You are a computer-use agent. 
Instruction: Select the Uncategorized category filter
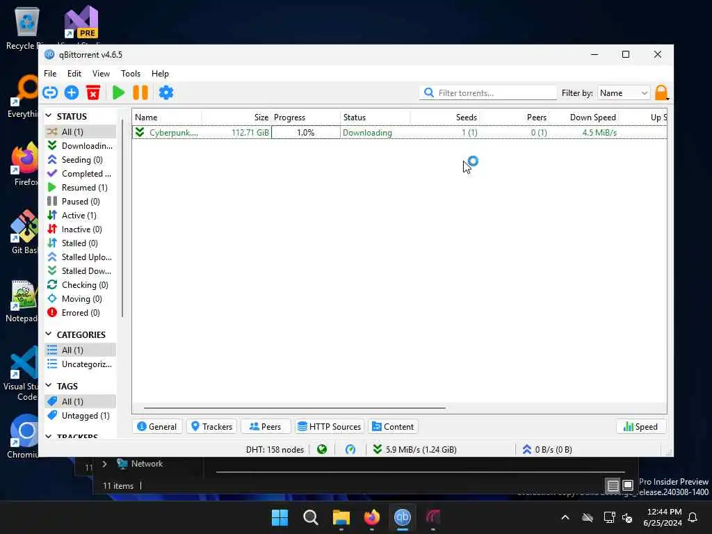click(x=80, y=364)
